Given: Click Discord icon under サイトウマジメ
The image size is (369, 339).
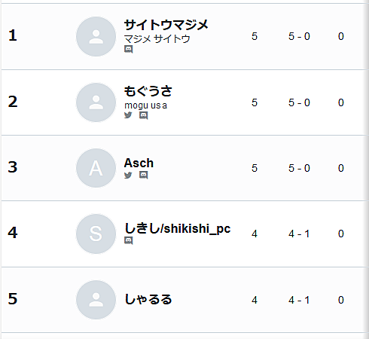Looking at the screenshot, I should [x=128, y=49].
